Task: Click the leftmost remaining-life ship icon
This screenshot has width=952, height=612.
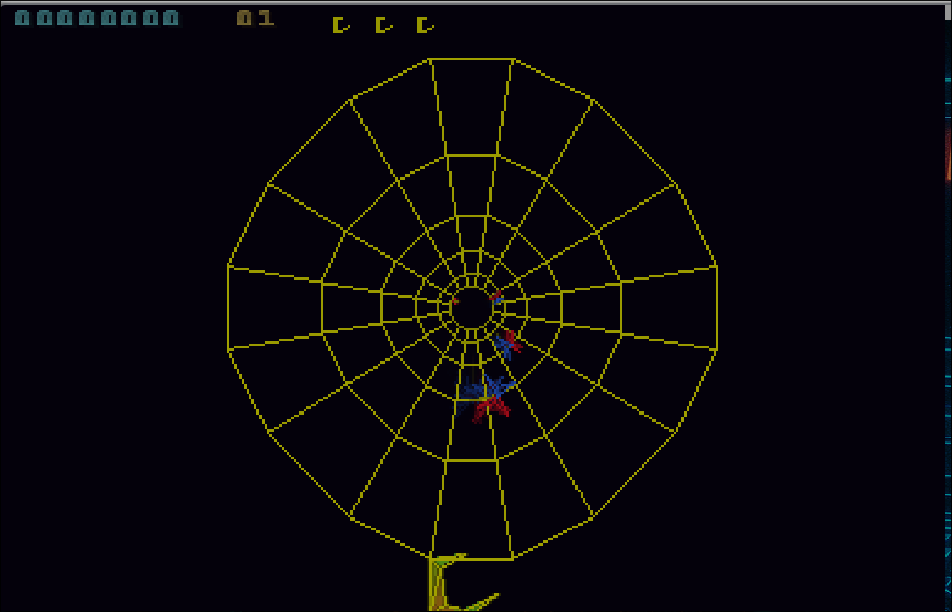Action: click(340, 24)
